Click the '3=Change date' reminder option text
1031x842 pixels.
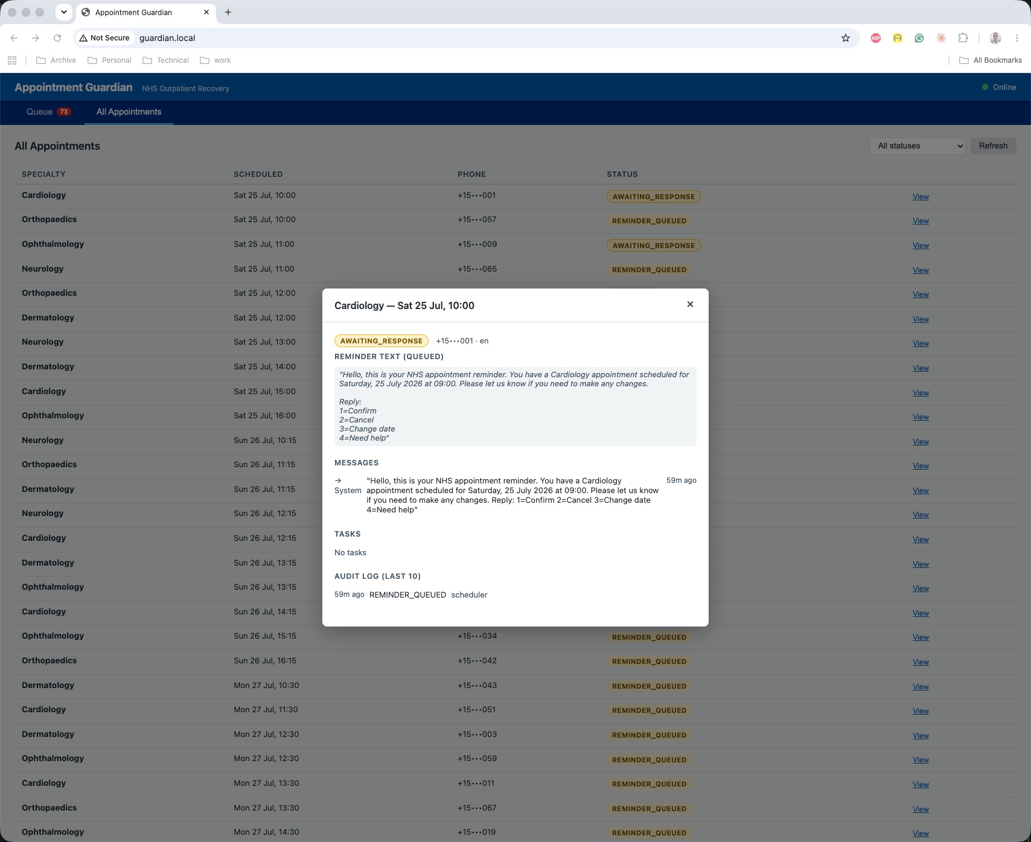tap(367, 429)
